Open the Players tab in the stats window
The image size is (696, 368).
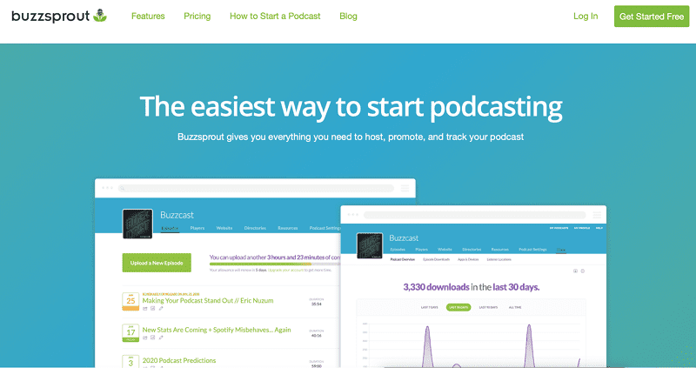pyautogui.click(x=421, y=250)
